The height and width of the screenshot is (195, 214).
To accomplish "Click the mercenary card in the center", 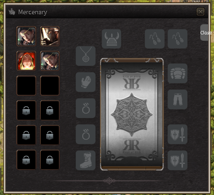I will tap(132, 114).
